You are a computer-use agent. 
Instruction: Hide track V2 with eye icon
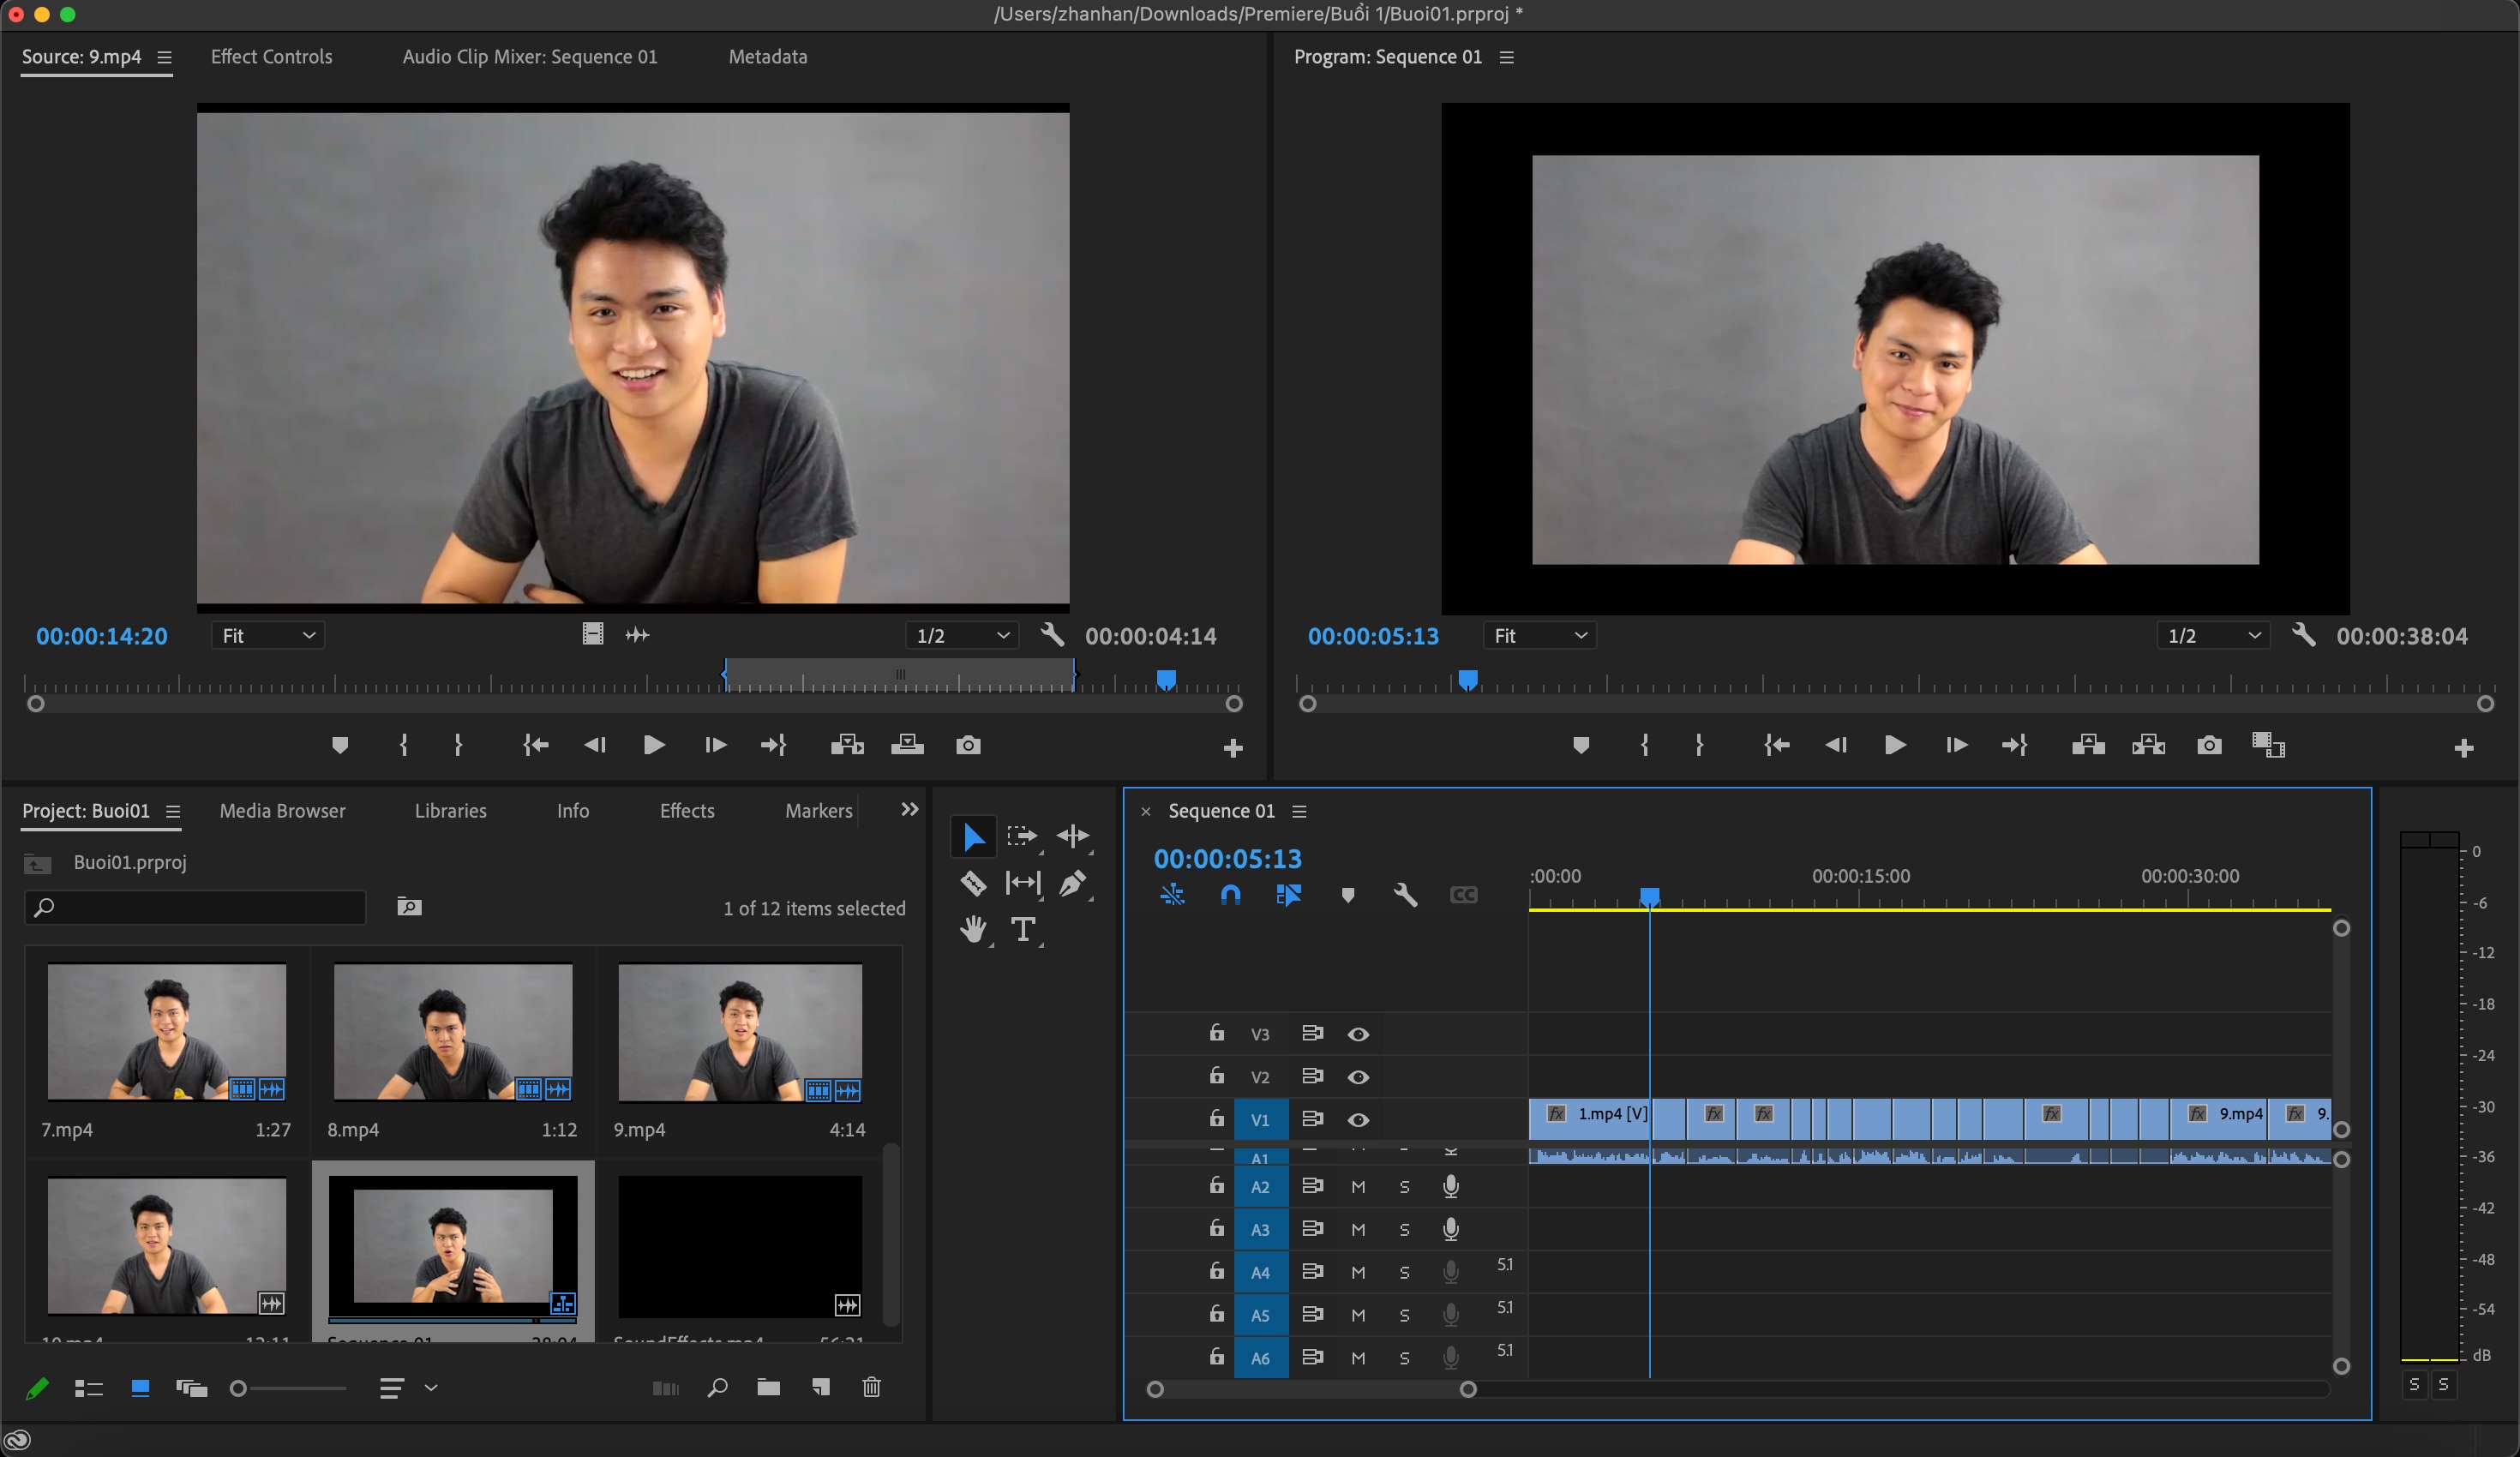pyautogui.click(x=1358, y=1077)
